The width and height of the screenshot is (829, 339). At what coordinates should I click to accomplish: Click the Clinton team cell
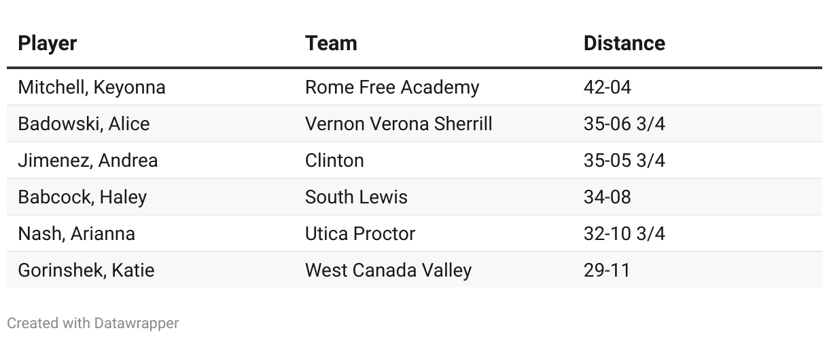tap(334, 161)
